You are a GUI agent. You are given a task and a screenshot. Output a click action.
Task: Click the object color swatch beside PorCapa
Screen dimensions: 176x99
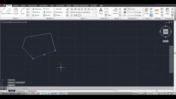click(x=128, y=9)
